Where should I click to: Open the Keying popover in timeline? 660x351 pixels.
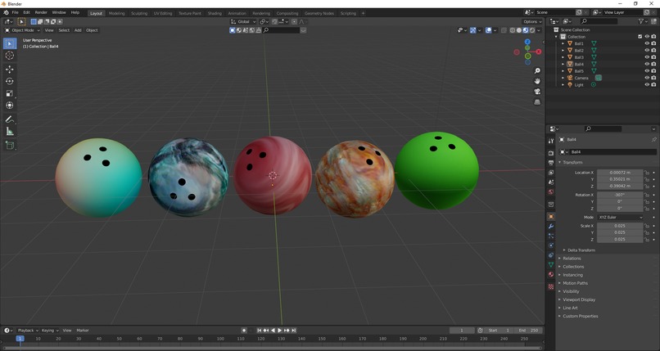point(50,331)
